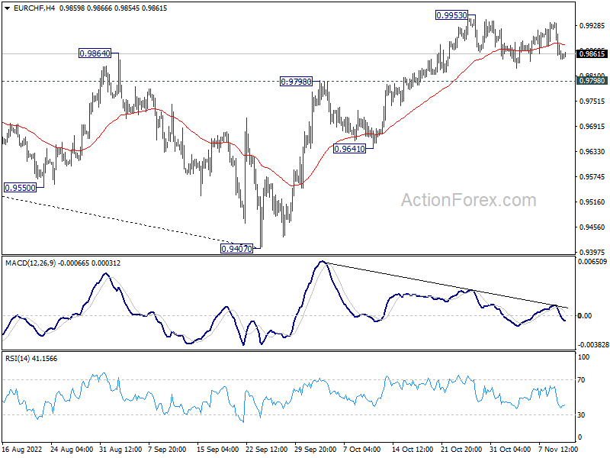Click the RSI(14) 41.1566 indicator label
610x458 pixels.
(31, 358)
